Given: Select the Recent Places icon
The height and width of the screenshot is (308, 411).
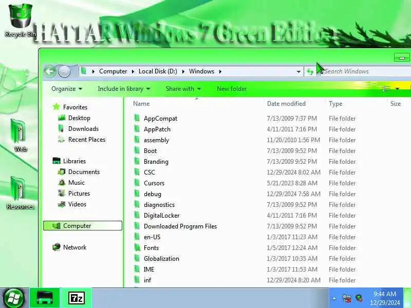Looking at the screenshot, I should [x=61, y=139].
